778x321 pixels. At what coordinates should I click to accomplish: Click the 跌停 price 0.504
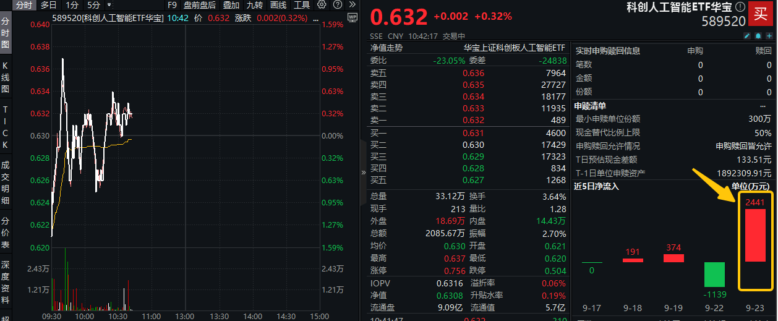point(555,270)
